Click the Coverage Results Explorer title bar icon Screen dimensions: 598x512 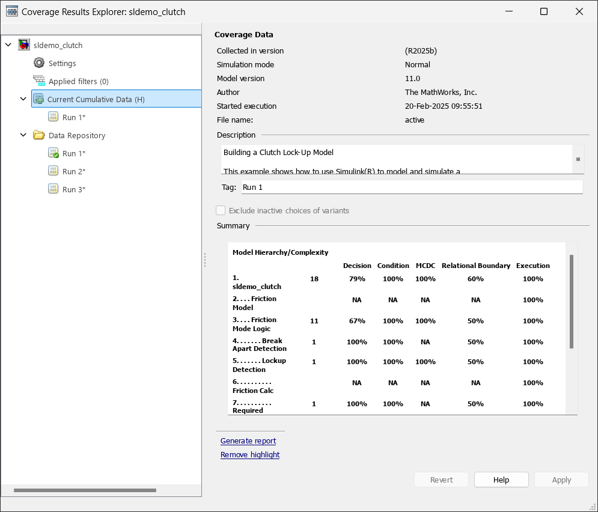11,11
